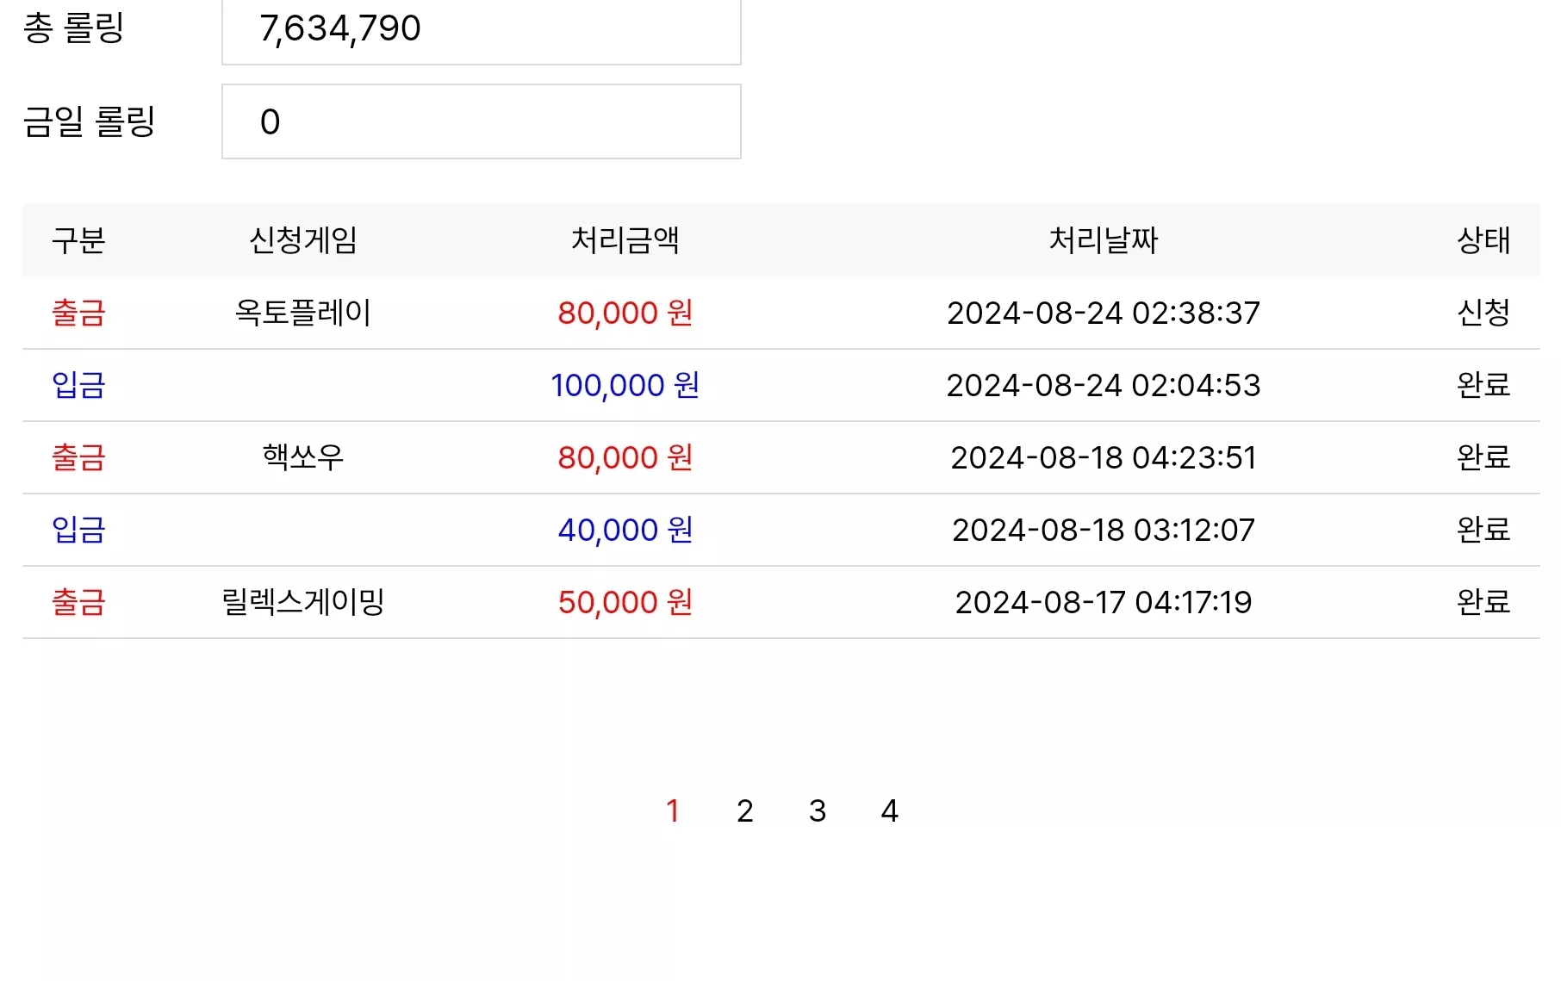Viewport: 1561px width, 981px height.
Task: Go to page 4 of transactions
Action: [890, 810]
